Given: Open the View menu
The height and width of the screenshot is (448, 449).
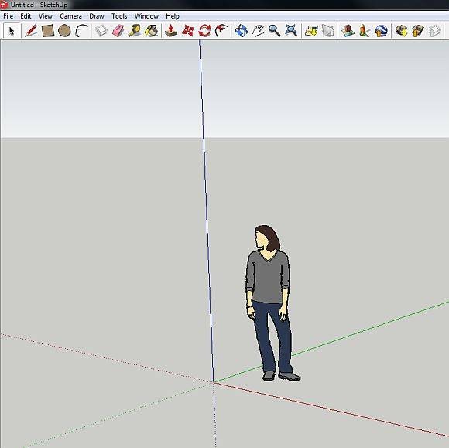Looking at the screenshot, I should [x=45, y=16].
